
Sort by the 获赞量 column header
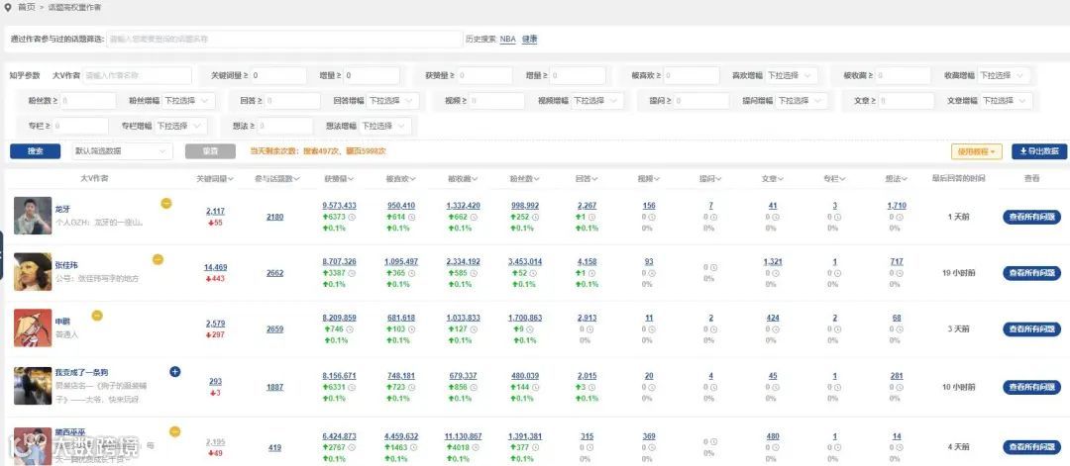coord(339,179)
